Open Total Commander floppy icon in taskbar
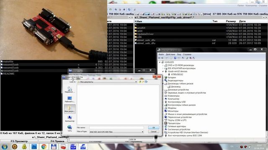 (x=54, y=147)
